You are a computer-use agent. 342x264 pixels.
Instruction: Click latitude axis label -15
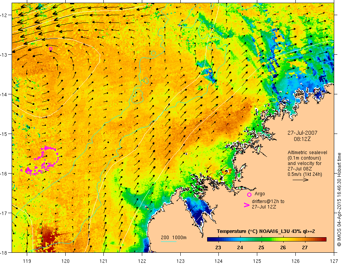[4, 134]
